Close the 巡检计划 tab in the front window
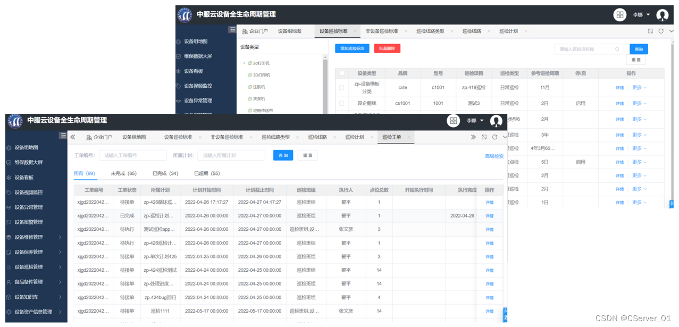The height and width of the screenshot is (327, 679). click(x=372, y=137)
